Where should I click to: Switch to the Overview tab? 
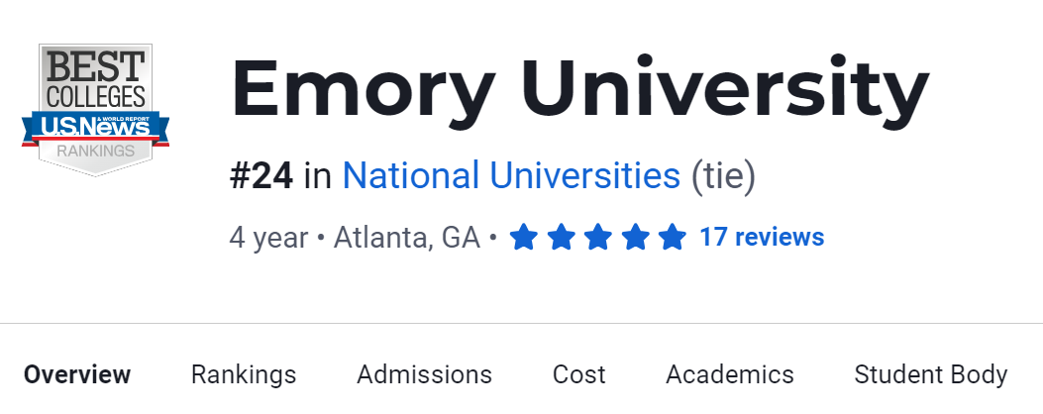coord(77,374)
